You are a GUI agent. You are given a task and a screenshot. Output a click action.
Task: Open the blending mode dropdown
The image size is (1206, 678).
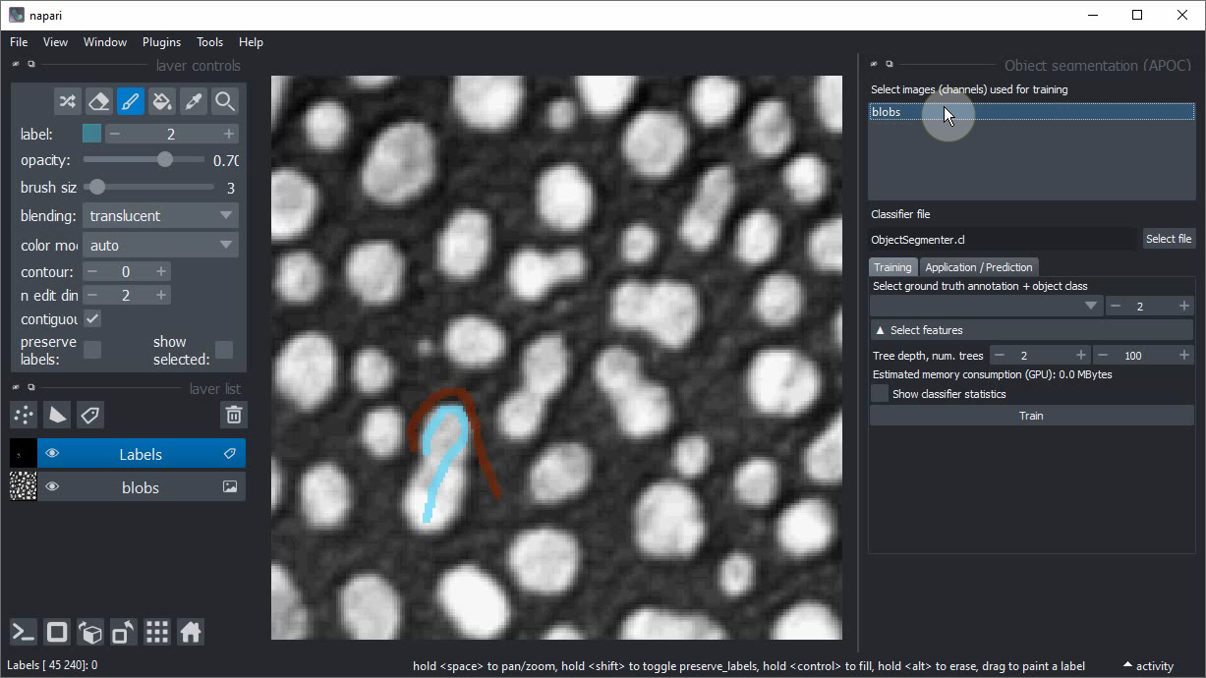click(160, 216)
